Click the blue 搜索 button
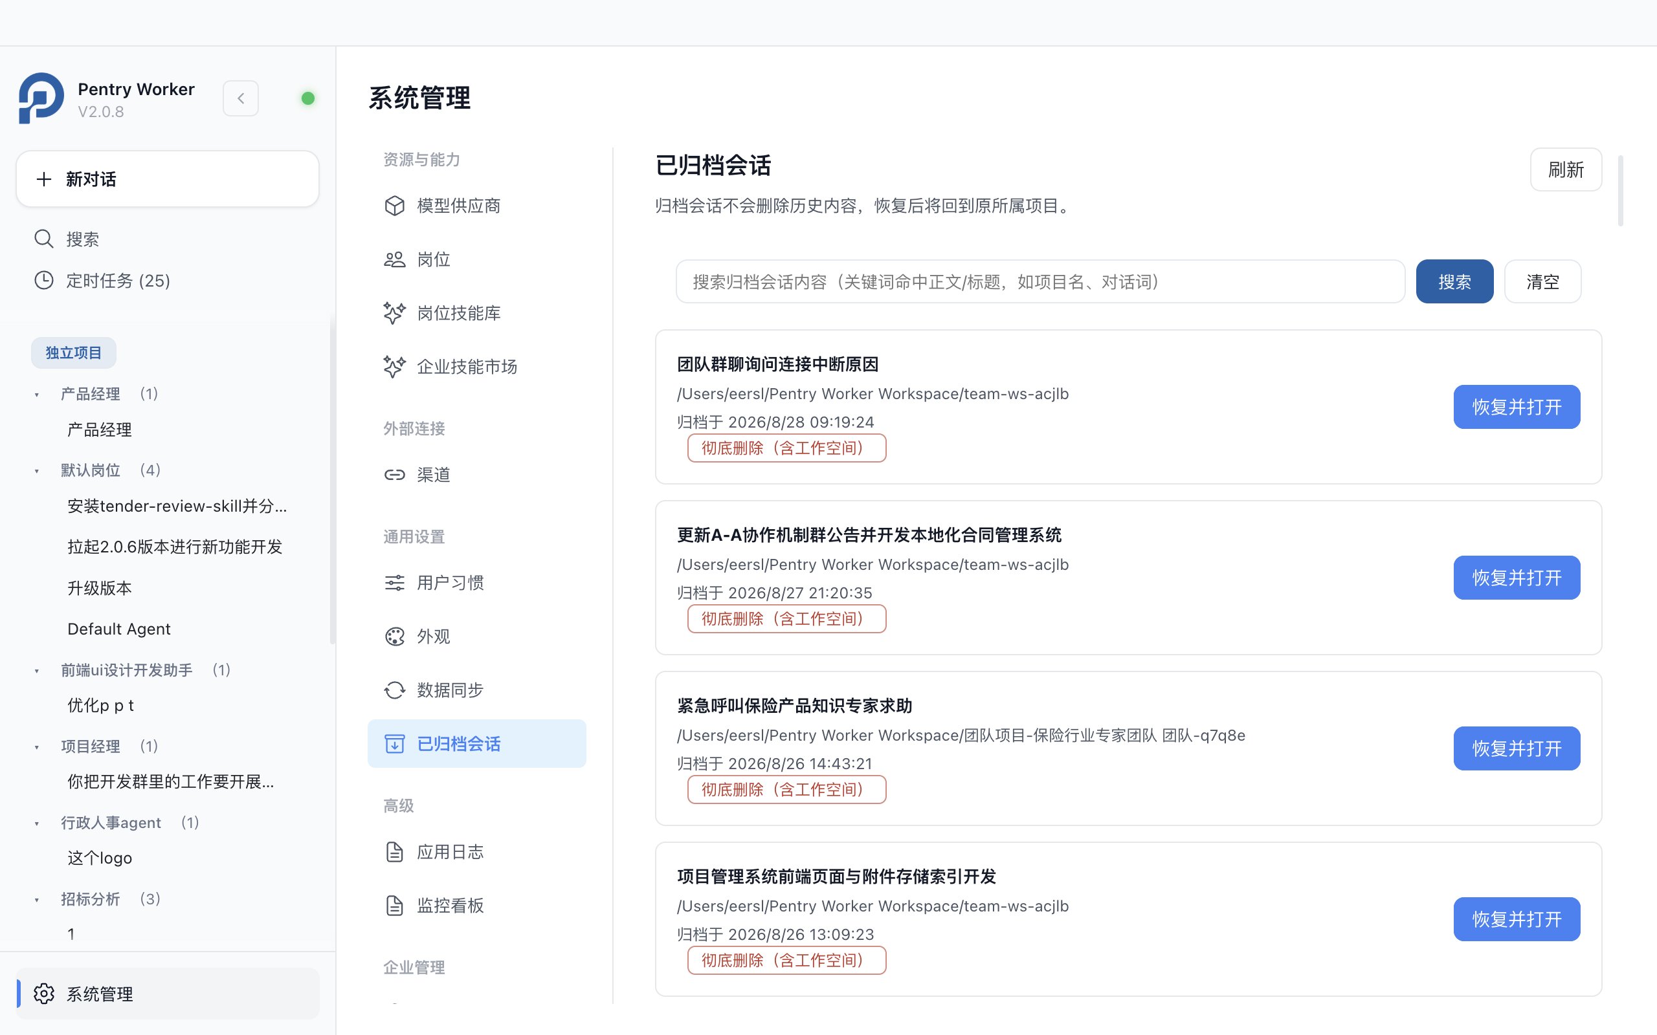 (x=1454, y=281)
